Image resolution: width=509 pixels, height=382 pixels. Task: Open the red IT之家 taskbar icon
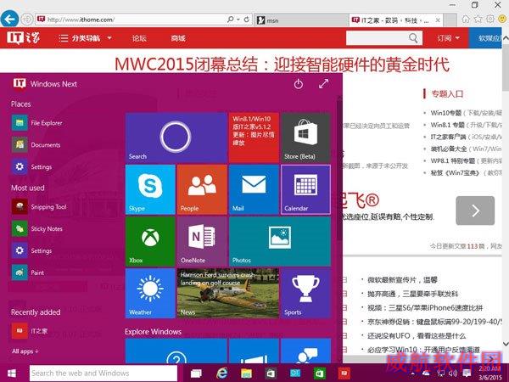(x=344, y=374)
